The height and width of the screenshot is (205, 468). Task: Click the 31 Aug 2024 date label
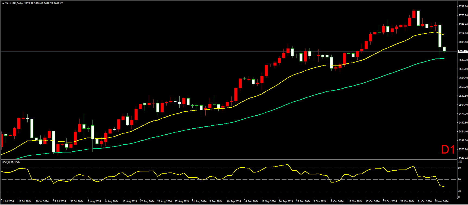[x=199, y=201]
